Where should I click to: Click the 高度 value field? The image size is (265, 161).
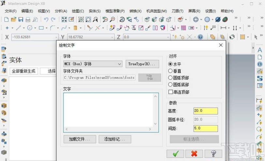[x=206, y=111]
